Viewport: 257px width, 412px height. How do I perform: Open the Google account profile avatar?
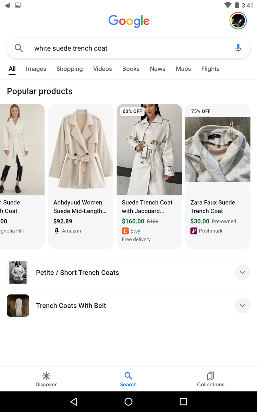238,21
